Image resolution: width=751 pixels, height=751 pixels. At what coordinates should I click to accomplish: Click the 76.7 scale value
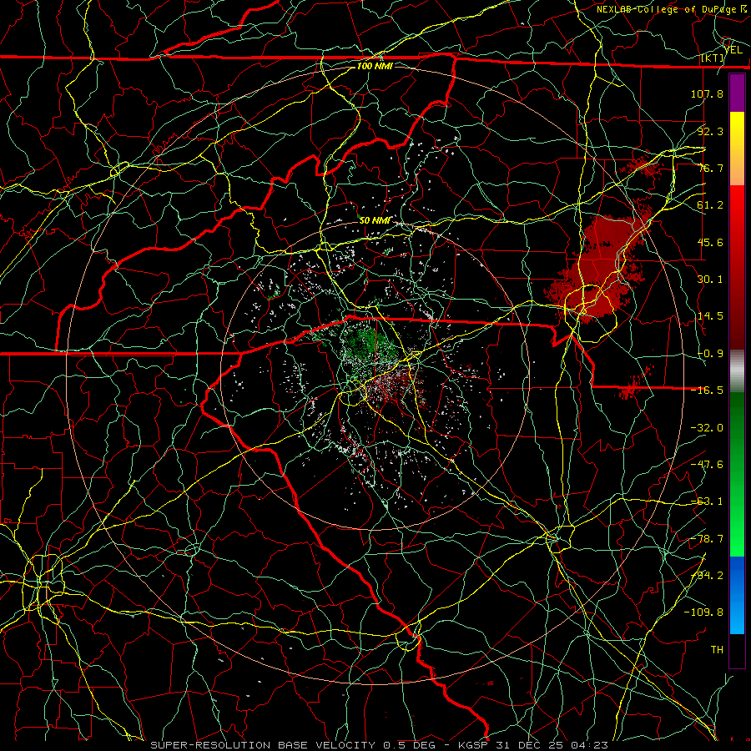710,168
